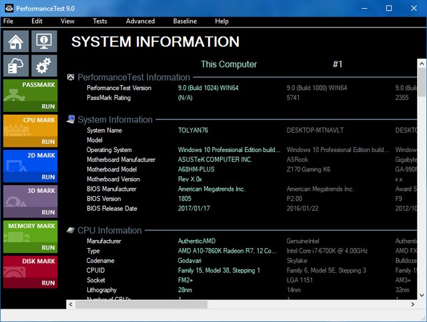
Task: Open settings via the gears icon
Action: (x=45, y=65)
